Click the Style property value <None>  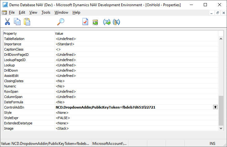[x=62, y=113]
